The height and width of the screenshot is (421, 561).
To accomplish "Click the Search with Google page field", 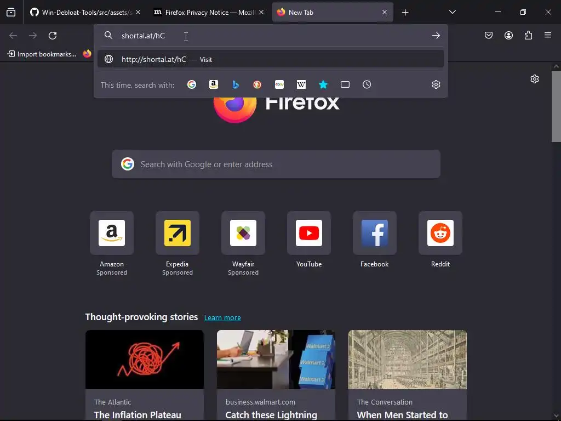I will (x=276, y=164).
